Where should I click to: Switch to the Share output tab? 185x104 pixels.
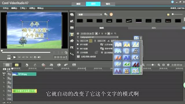[108, 4]
